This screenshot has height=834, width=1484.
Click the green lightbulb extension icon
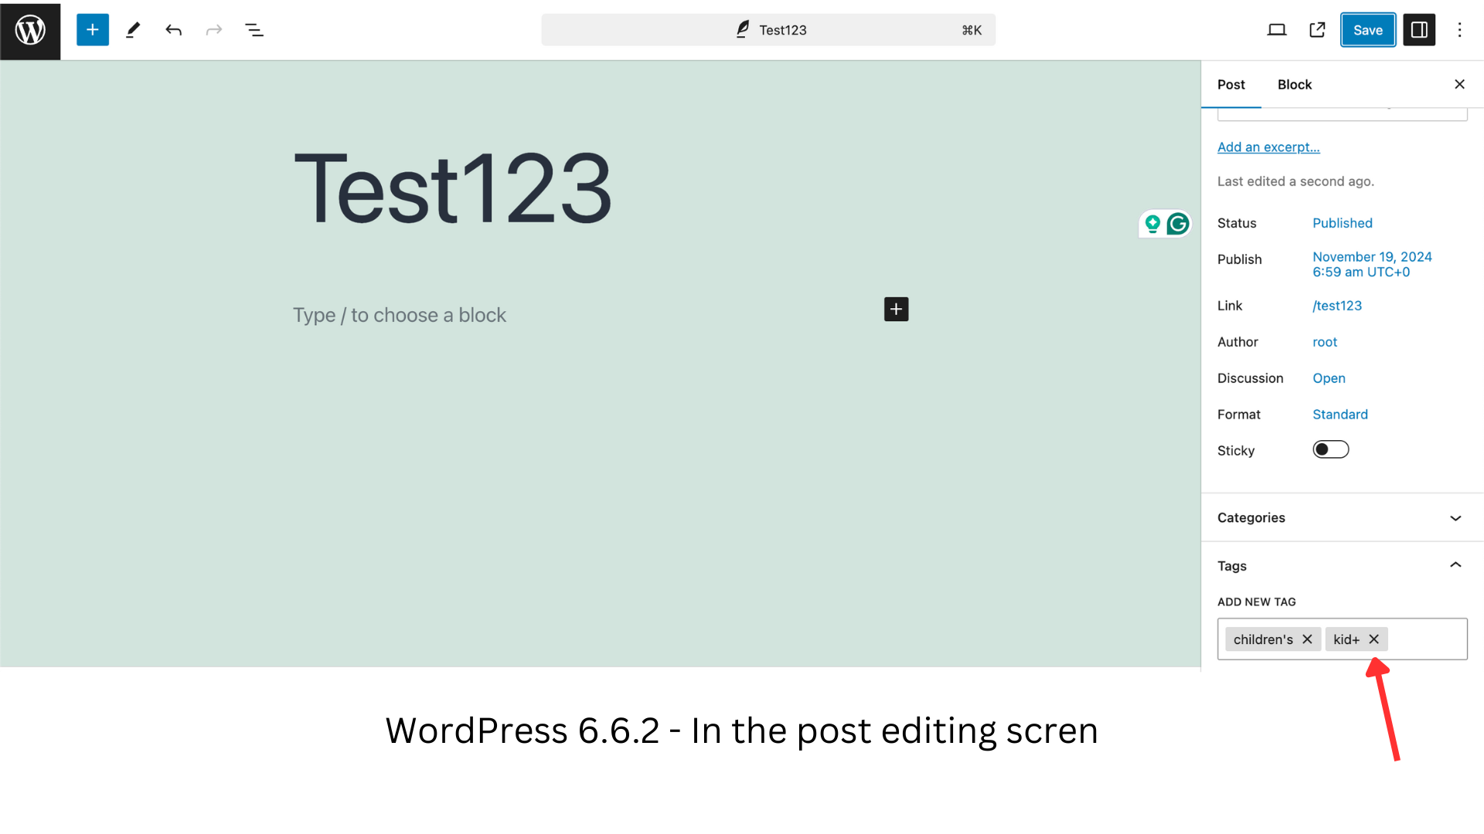pyautogui.click(x=1152, y=224)
